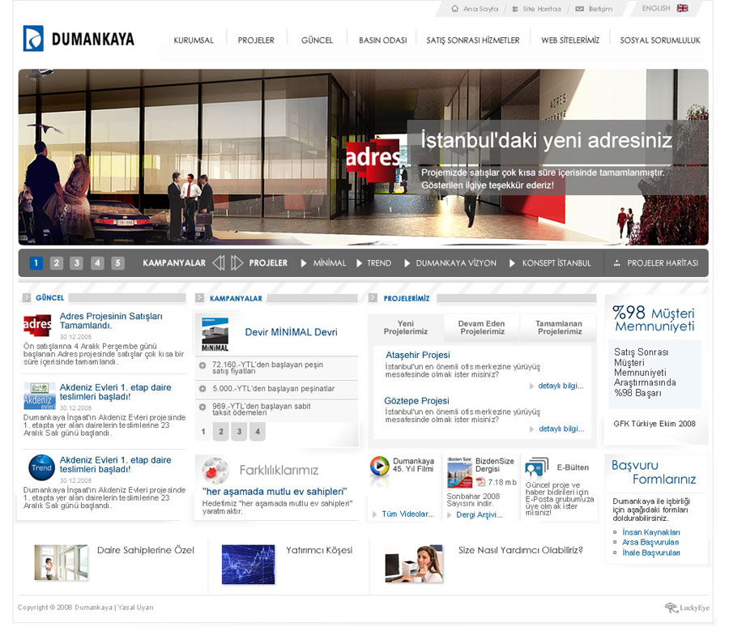Click the Projeler Haritası sitemap icon
This screenshot has height=640, width=729.
[x=617, y=263]
